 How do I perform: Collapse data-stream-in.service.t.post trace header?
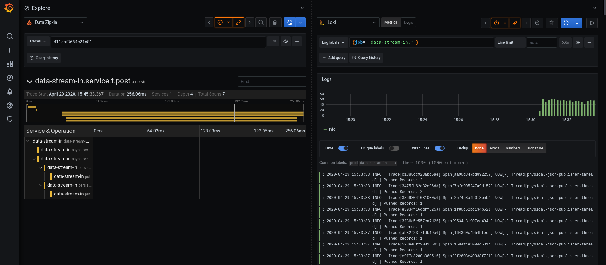click(30, 82)
